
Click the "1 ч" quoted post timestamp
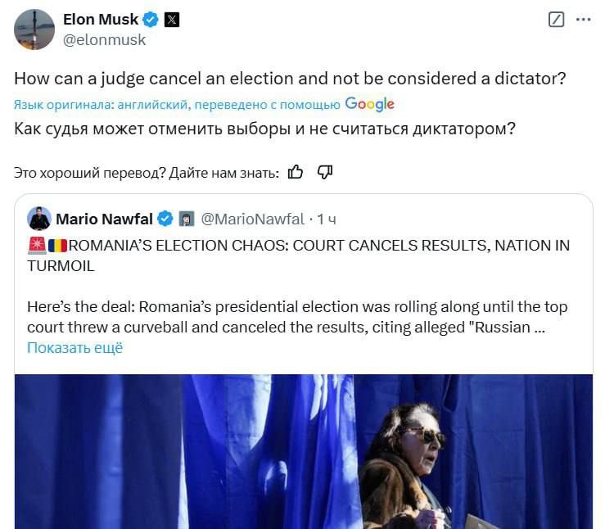click(x=327, y=219)
